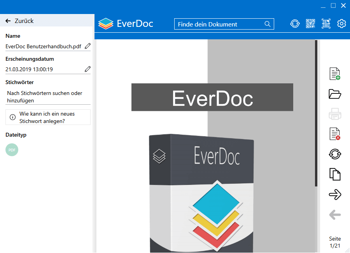The image size is (350, 253).
Task: Click the Seite 1/21 page indicator
Action: click(x=335, y=242)
